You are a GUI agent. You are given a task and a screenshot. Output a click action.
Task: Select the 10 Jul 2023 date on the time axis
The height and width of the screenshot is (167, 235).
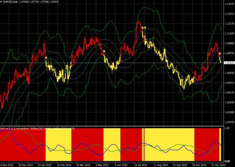140,165
